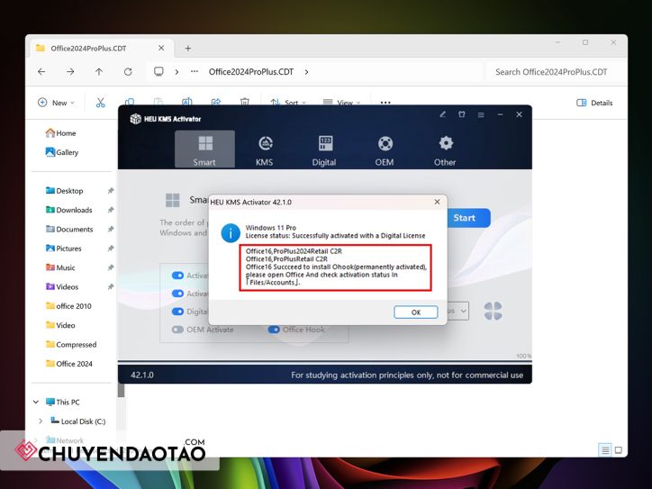Image resolution: width=652 pixels, height=489 pixels.
Task: Unpin Desktop using its pin icon
Action: click(x=111, y=191)
